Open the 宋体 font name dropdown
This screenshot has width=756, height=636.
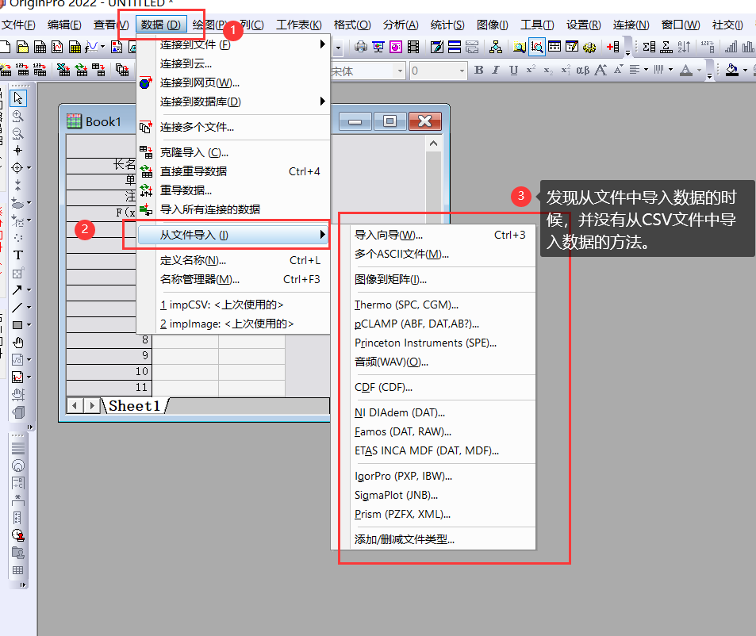[400, 71]
